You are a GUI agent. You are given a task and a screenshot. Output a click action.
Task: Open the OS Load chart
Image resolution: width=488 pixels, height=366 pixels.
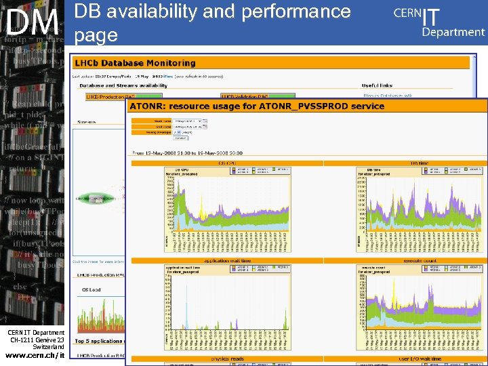tap(101, 316)
